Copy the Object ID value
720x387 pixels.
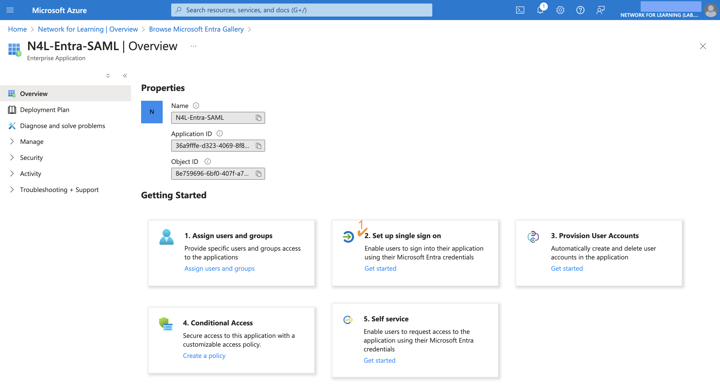pyautogui.click(x=258, y=173)
